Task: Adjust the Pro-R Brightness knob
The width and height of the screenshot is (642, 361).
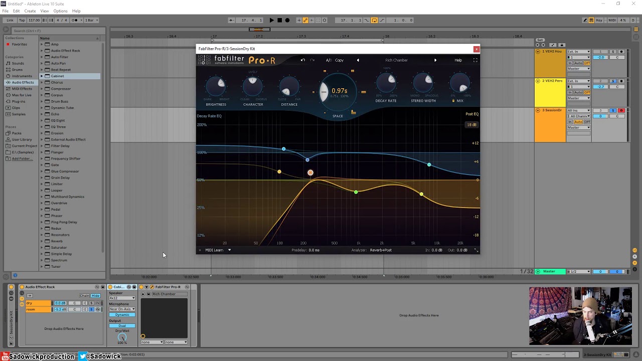Action: click(x=216, y=87)
